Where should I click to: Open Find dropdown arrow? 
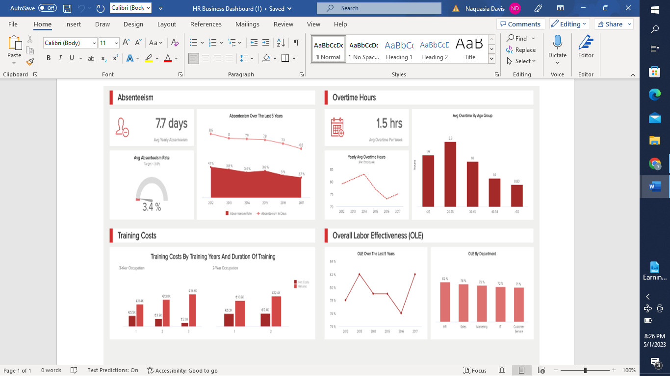[x=534, y=38]
